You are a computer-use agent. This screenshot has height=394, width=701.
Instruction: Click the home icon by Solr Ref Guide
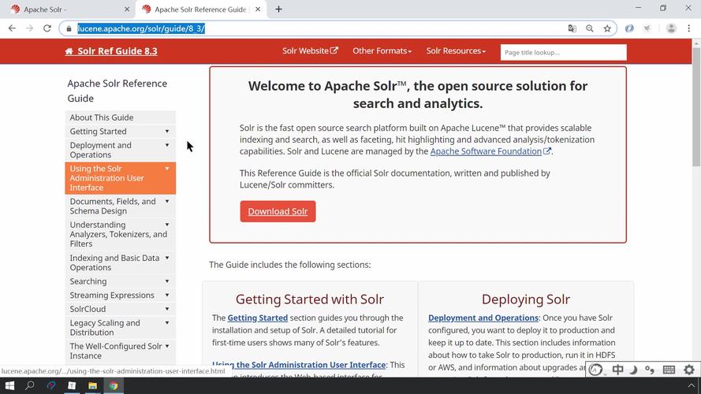69,51
